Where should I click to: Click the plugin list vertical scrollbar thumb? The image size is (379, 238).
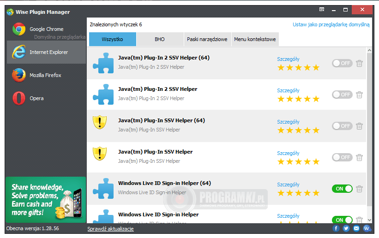[x=369, y=130]
